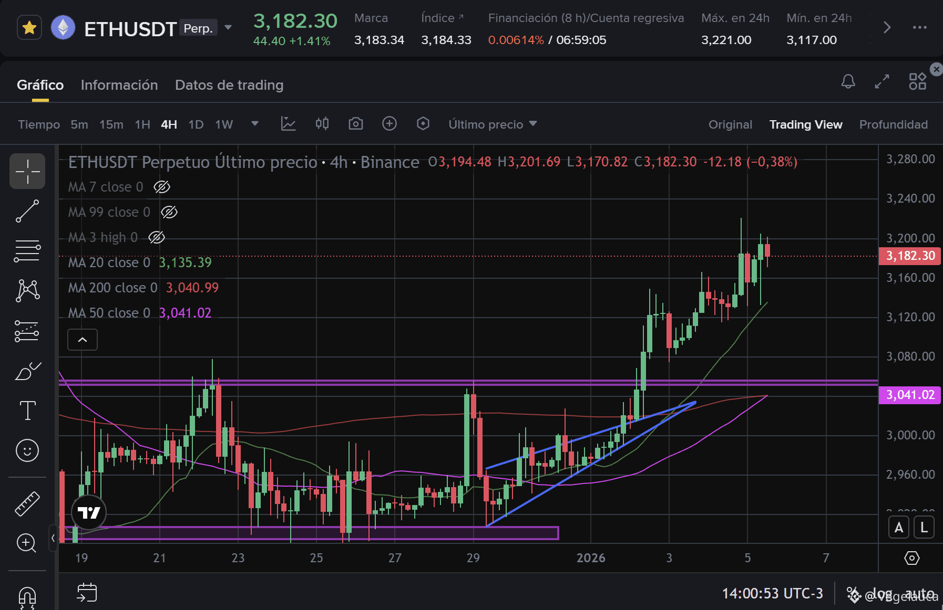Toggle the favorite star for ETHUSDT
The image size is (943, 610).
pos(29,28)
